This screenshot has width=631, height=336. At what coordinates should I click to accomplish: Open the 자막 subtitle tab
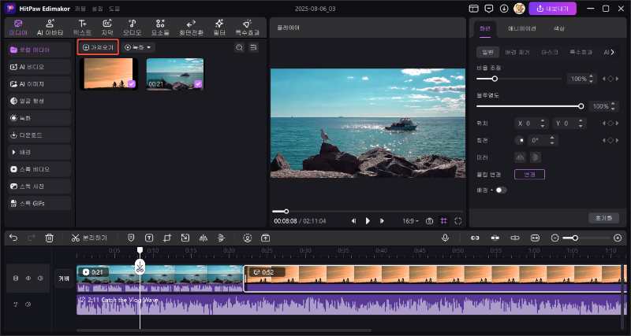coord(107,28)
